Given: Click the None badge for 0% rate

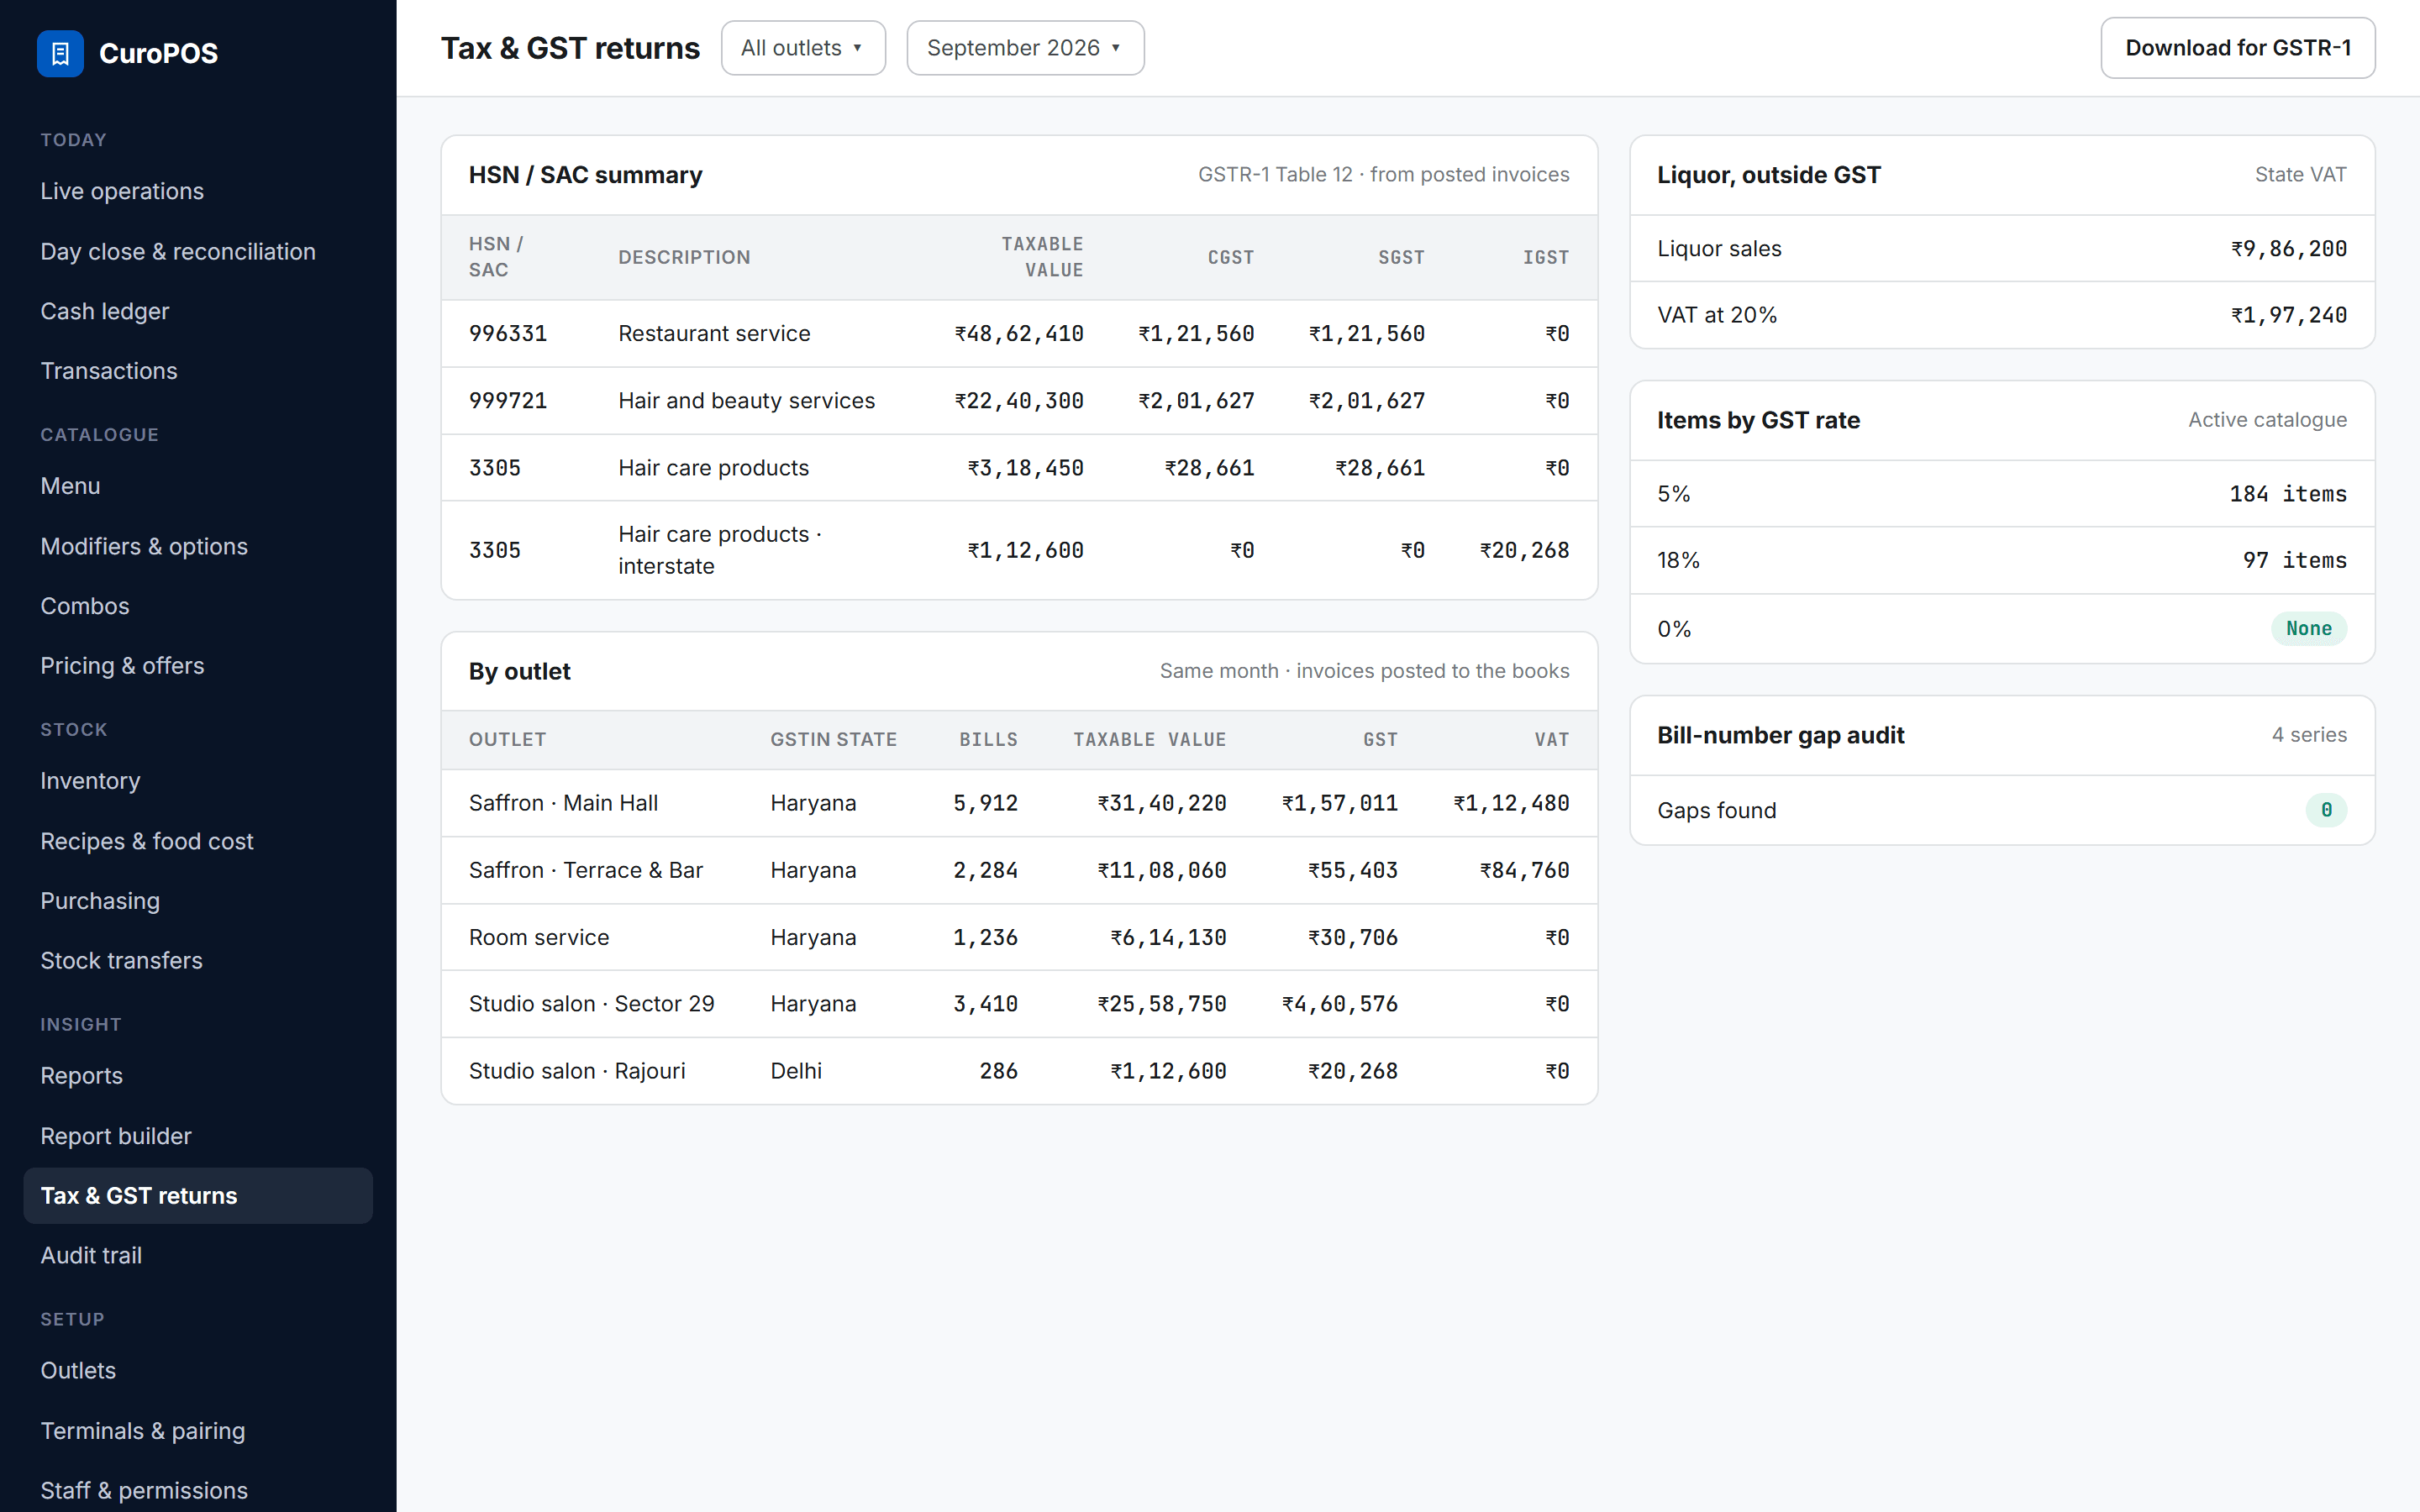Looking at the screenshot, I should 2308,629.
